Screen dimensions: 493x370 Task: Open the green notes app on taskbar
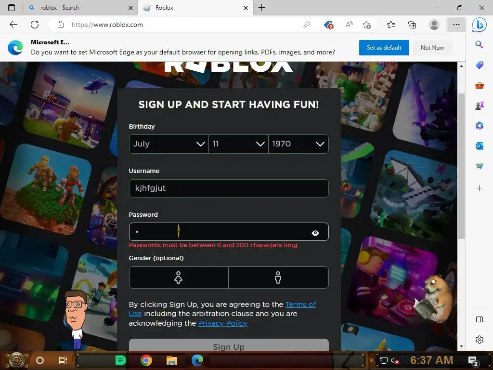[120, 360]
